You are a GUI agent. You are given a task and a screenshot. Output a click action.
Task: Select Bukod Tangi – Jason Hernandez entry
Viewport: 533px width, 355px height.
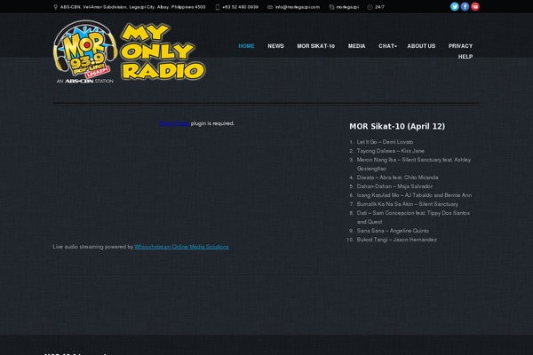point(397,240)
